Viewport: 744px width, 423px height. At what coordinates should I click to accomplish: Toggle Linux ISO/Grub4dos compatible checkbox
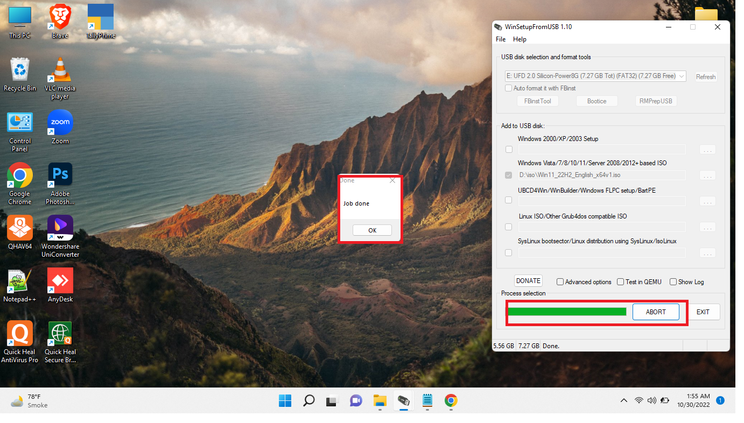click(x=509, y=227)
